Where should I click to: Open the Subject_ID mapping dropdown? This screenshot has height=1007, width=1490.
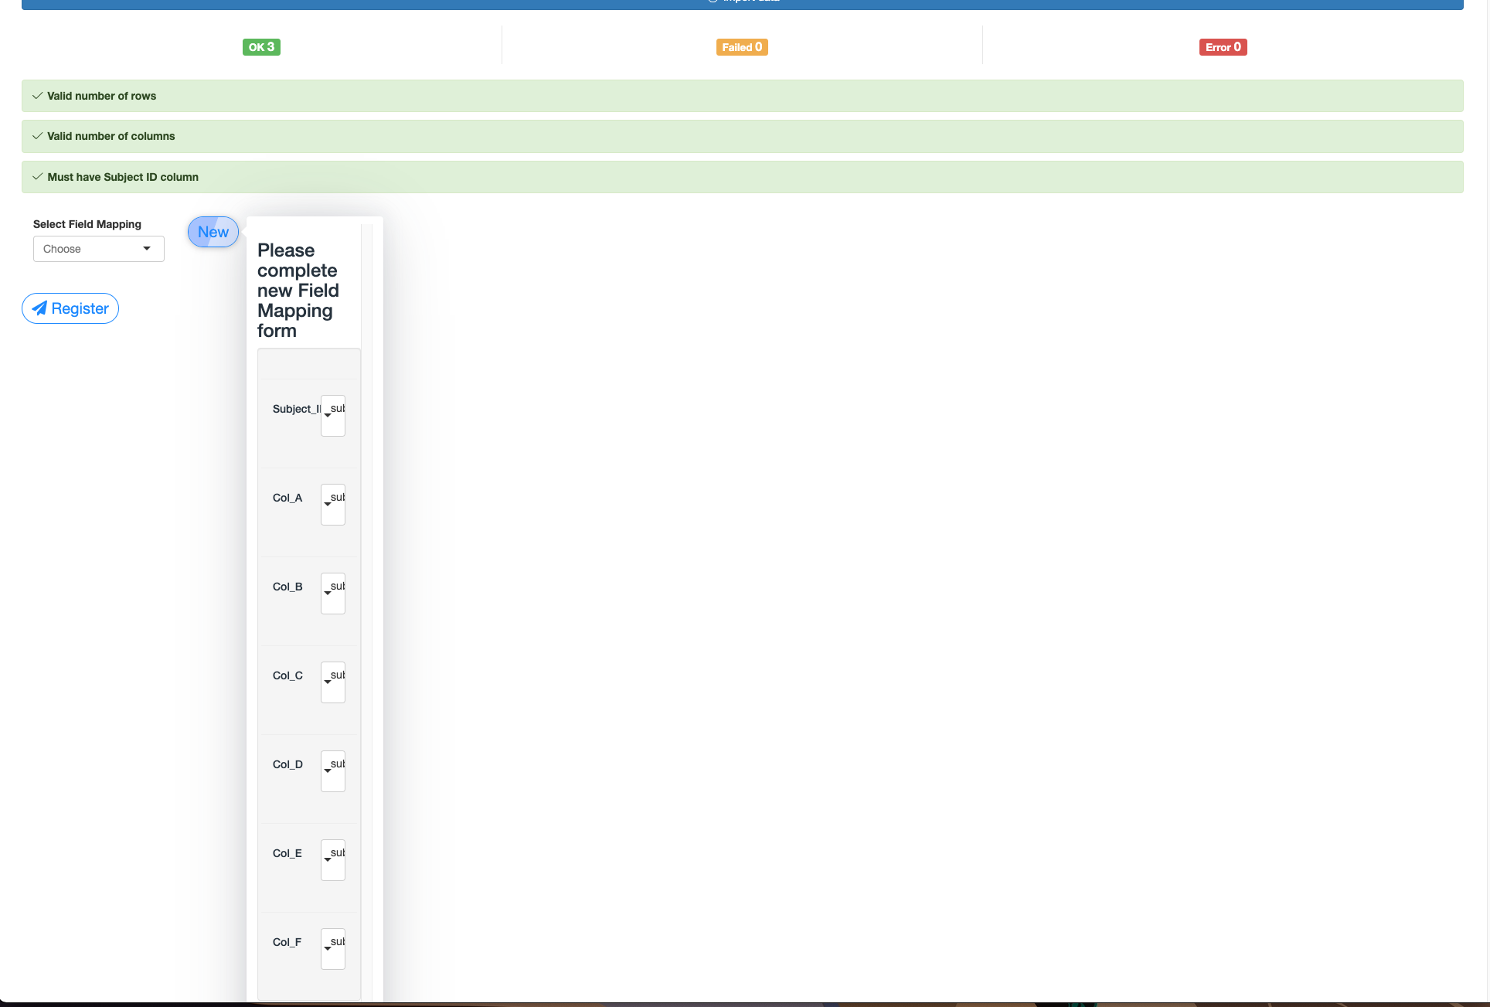click(332, 415)
